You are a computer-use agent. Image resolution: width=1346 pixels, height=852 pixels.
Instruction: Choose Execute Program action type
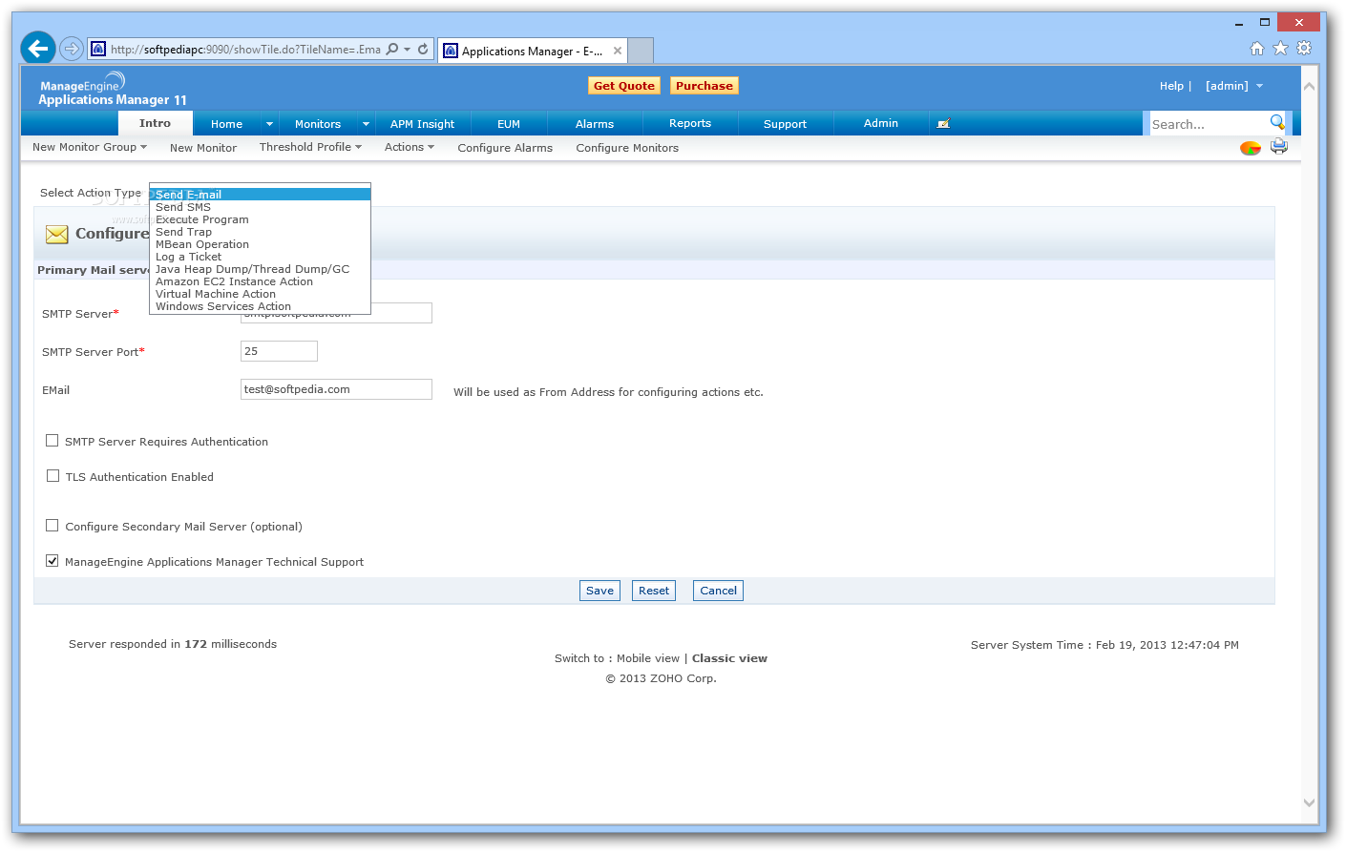(261, 219)
